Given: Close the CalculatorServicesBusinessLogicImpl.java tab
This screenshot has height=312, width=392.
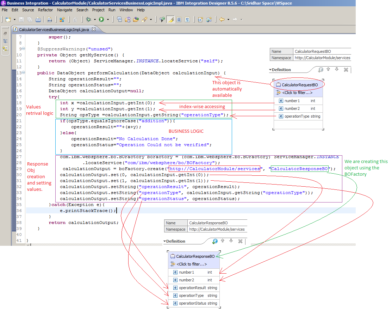Looking at the screenshot, I should (94, 29).
